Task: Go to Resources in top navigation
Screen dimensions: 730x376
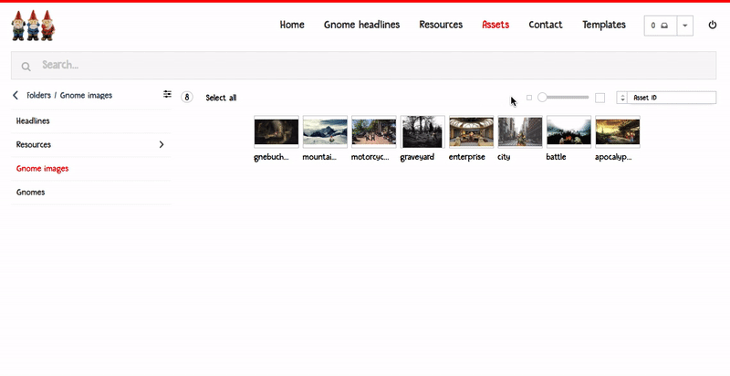Action: click(x=441, y=25)
